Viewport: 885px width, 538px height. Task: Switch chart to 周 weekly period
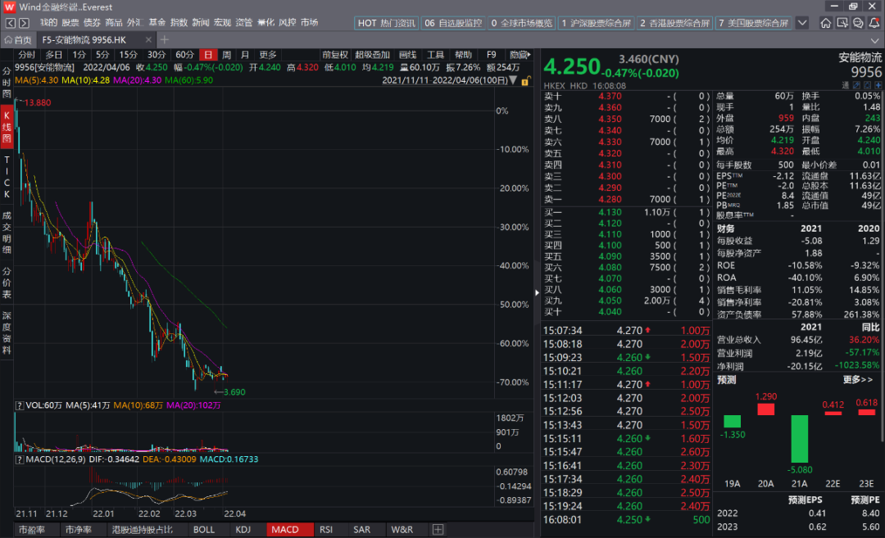[x=226, y=55]
